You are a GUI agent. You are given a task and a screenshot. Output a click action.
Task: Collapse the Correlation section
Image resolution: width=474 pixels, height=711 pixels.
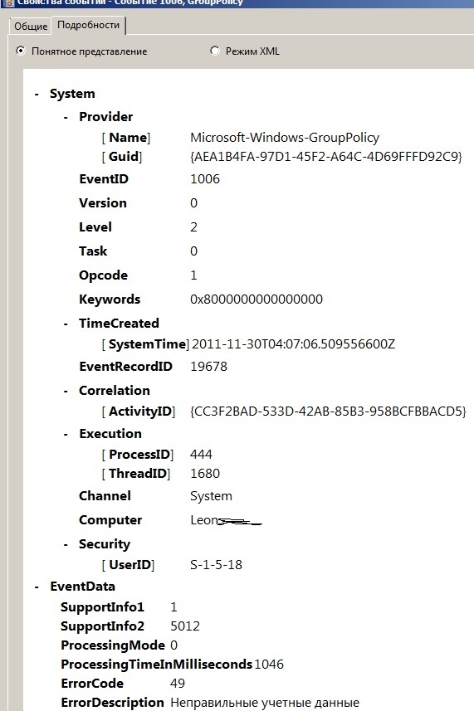coord(66,391)
